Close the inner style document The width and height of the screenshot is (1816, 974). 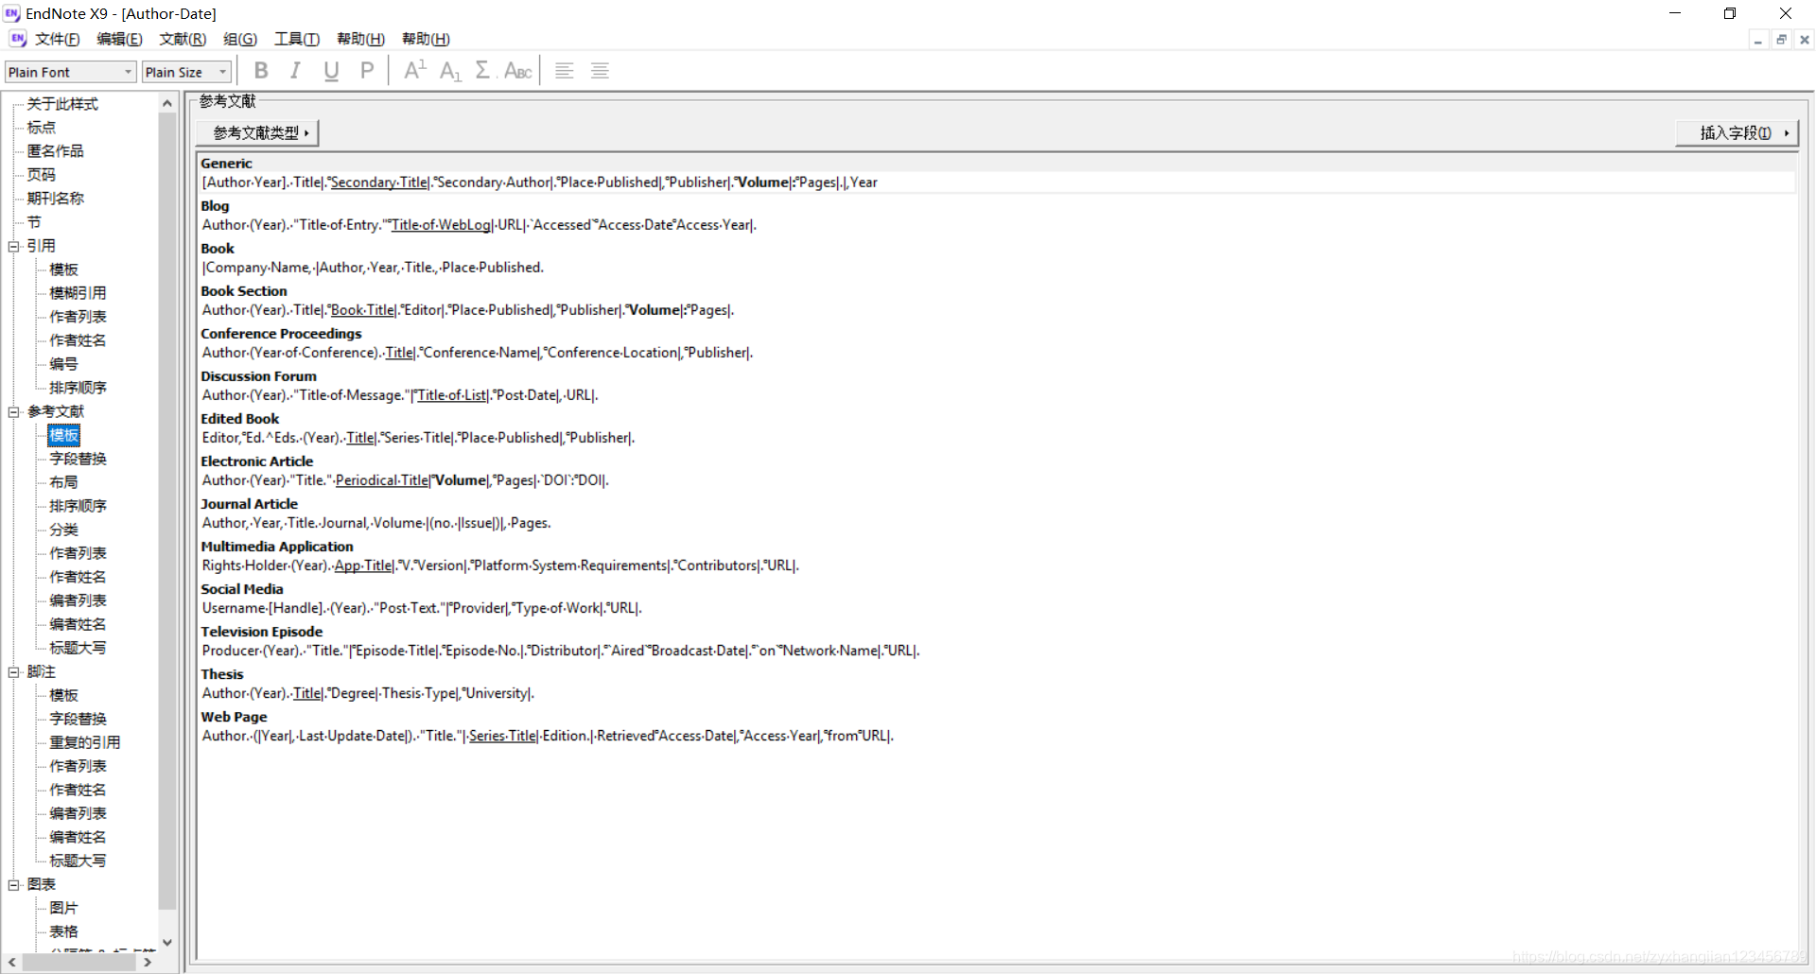[x=1804, y=40]
